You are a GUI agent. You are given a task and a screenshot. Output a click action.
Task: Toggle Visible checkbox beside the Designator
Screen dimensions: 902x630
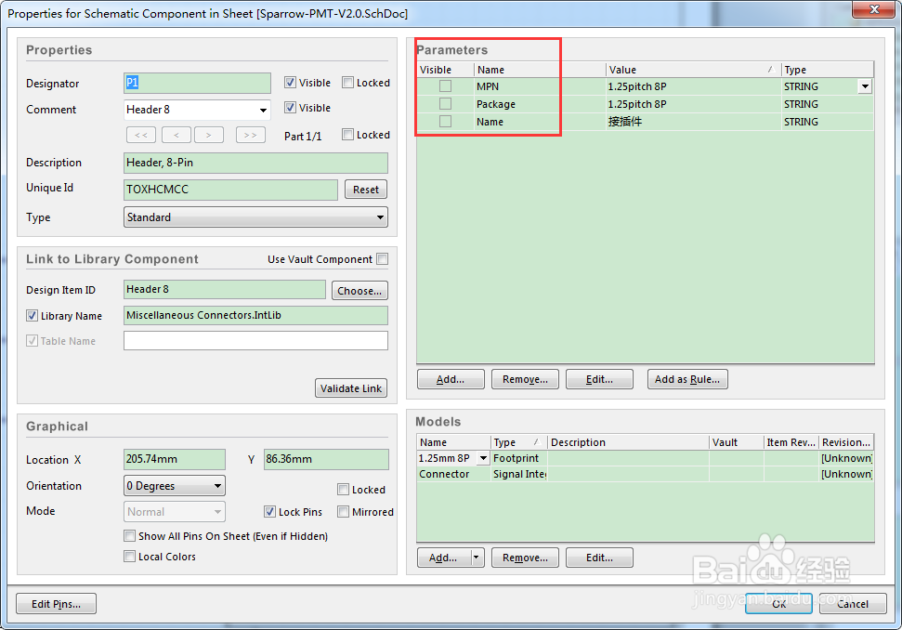pyautogui.click(x=291, y=82)
